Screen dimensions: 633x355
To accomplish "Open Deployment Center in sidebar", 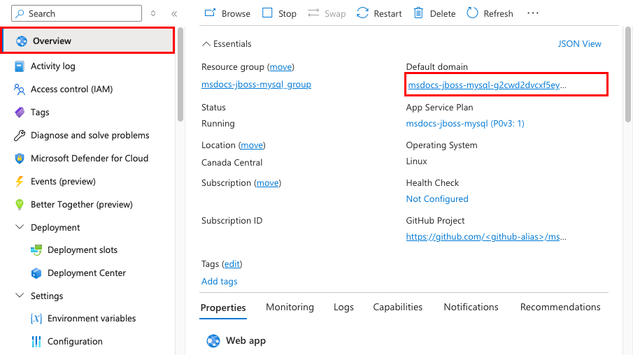I will (86, 273).
